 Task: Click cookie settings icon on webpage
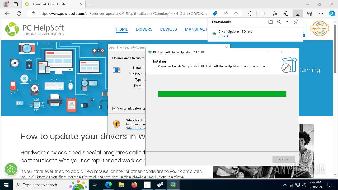coord(11,169)
